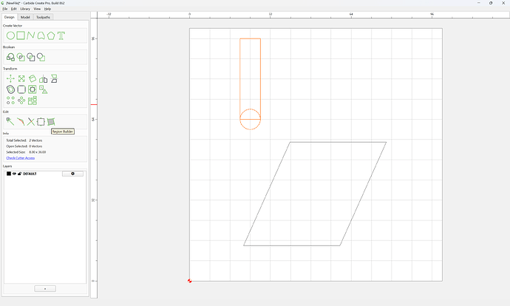Open the Linear Array tool

coord(10,101)
